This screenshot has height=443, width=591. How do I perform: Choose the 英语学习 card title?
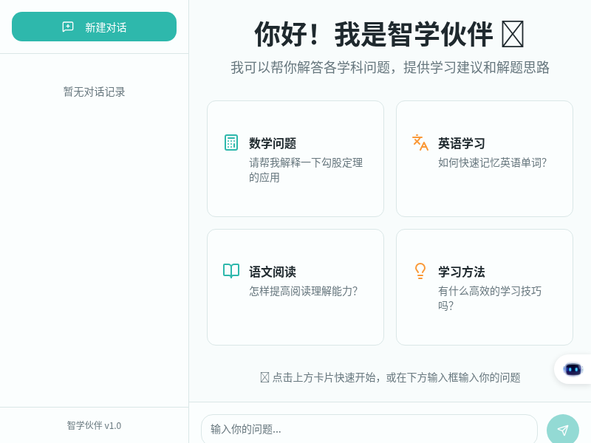(462, 143)
